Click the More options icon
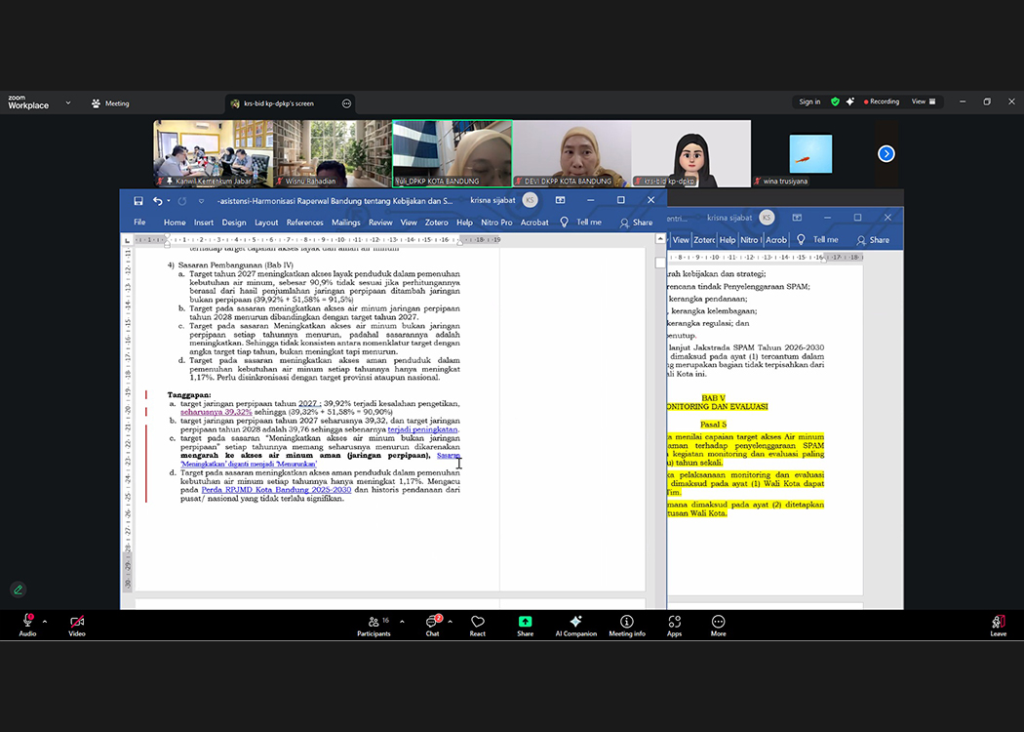1024x732 pixels. (x=718, y=622)
